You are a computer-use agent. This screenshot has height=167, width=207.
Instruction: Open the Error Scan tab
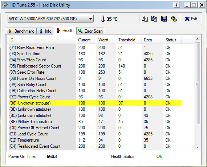click(x=90, y=31)
